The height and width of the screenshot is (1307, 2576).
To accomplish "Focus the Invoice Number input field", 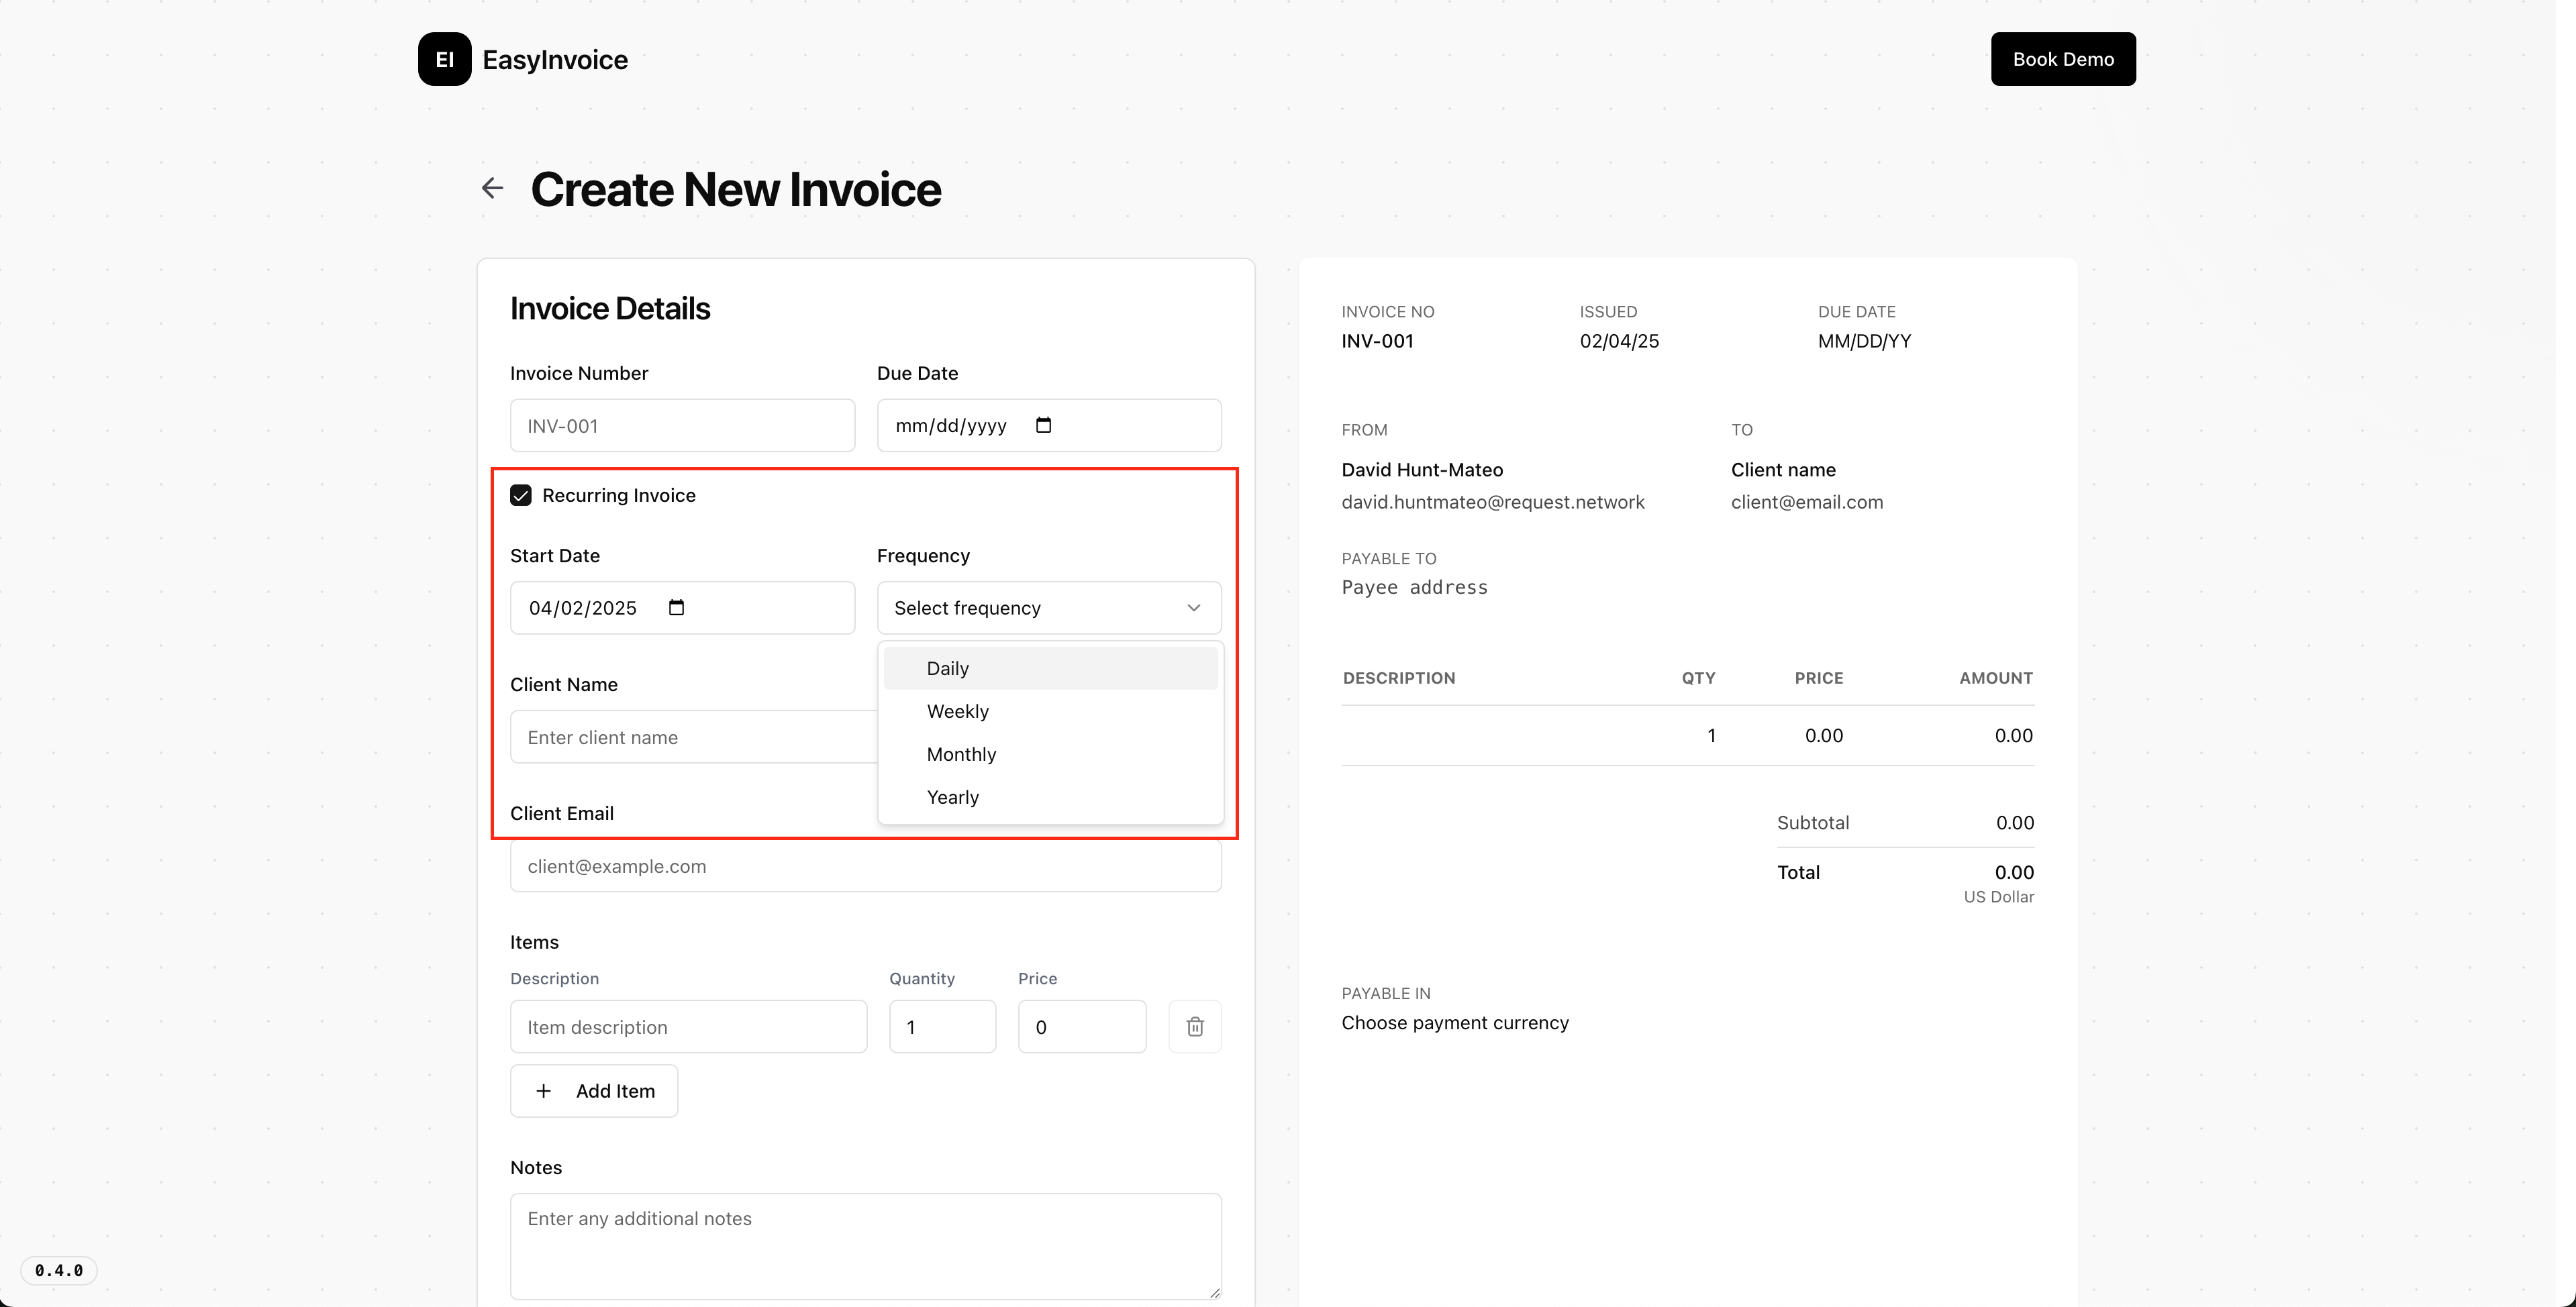I will point(682,425).
